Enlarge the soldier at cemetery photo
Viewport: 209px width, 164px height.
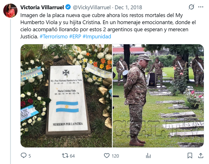pos(158,96)
